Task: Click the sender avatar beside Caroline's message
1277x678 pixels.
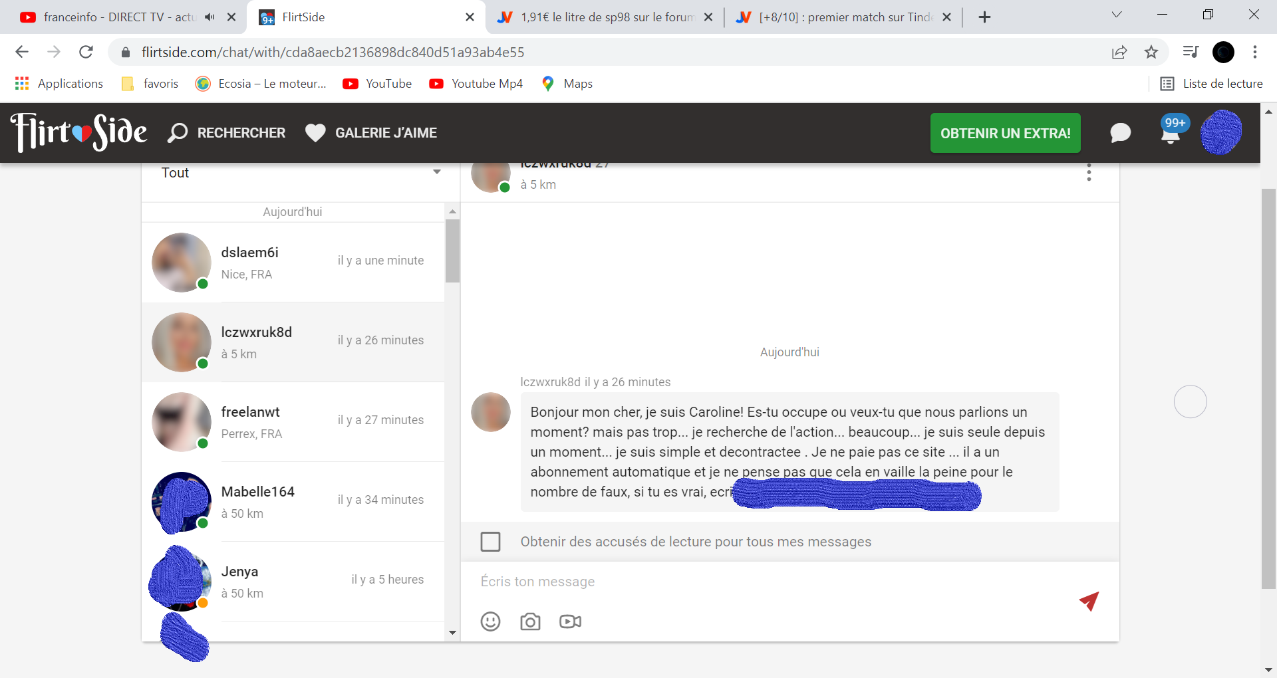Action: point(491,412)
